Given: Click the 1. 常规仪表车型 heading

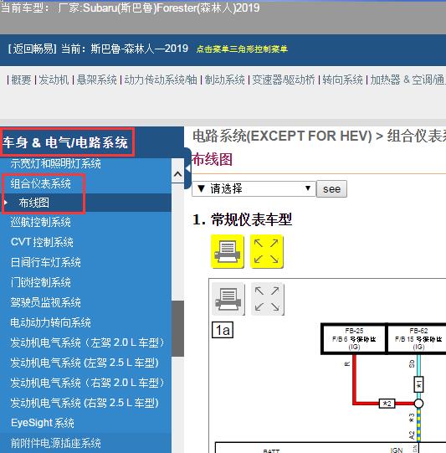Looking at the screenshot, I should pos(242,219).
